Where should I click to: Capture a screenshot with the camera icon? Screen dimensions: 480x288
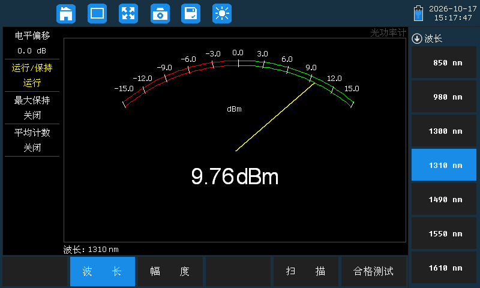click(x=160, y=13)
